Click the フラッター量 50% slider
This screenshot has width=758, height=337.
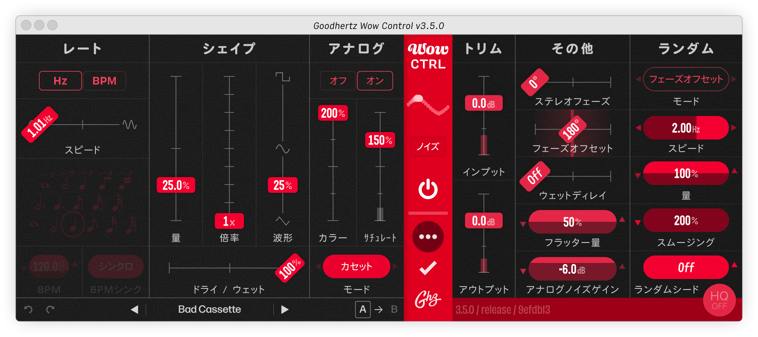point(572,222)
